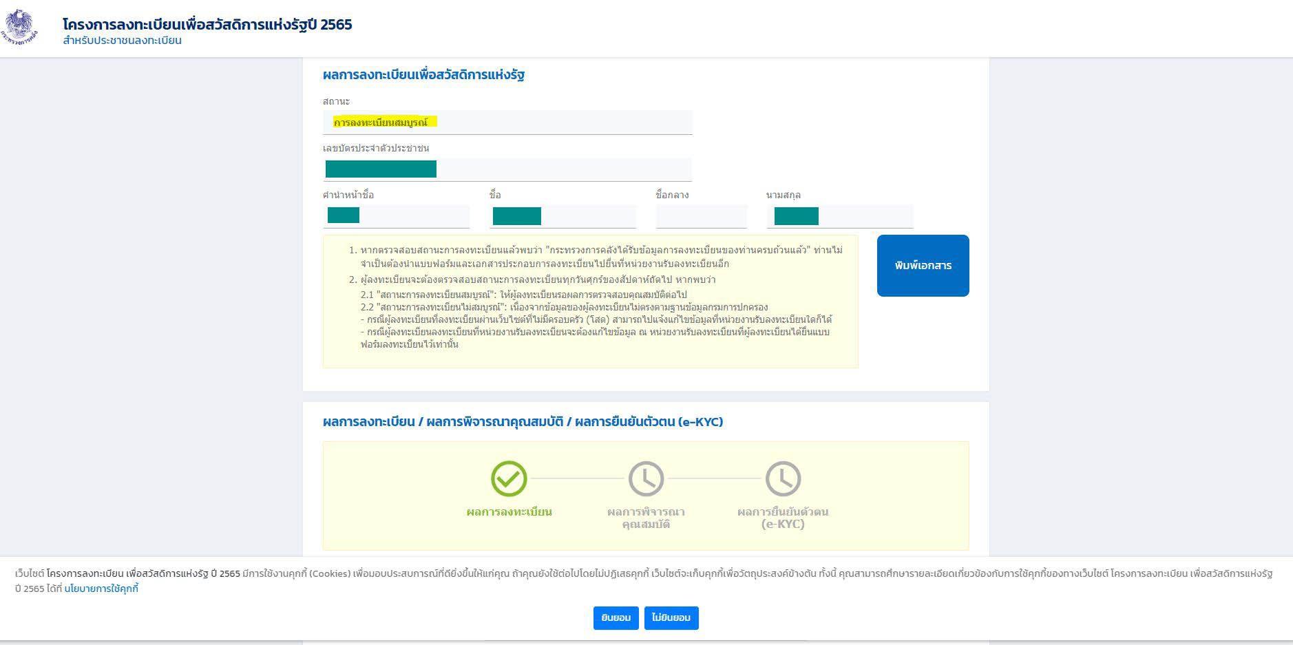Open the นโยบายการใช้คุกกี้ cookie policy link
This screenshot has width=1293, height=645.
101,589
